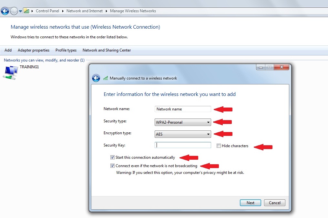The height and width of the screenshot is (218, 328).
Task: Click the Next button
Action: coord(251,203)
